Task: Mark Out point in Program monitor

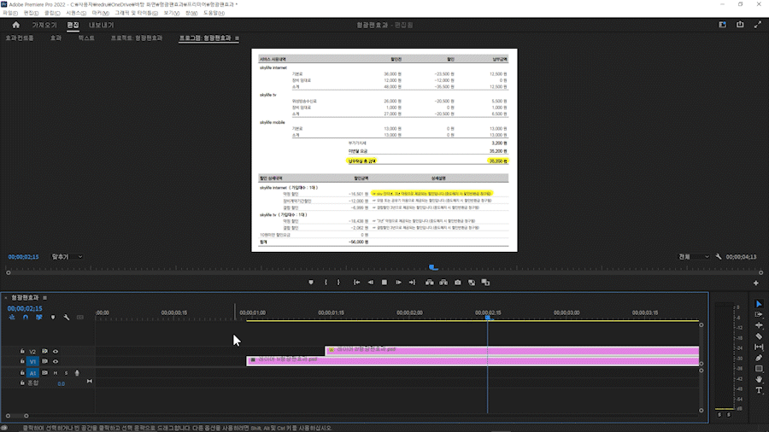Action: pos(338,283)
